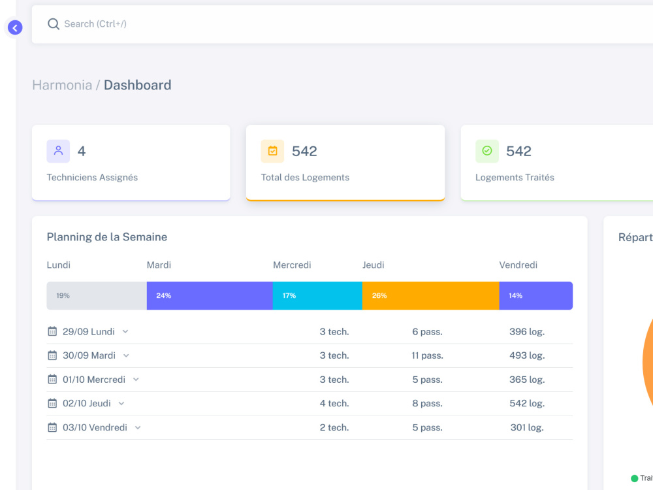653x490 pixels.
Task: Click the calendar icon for 02/10 Jeudi
Action: tap(52, 403)
